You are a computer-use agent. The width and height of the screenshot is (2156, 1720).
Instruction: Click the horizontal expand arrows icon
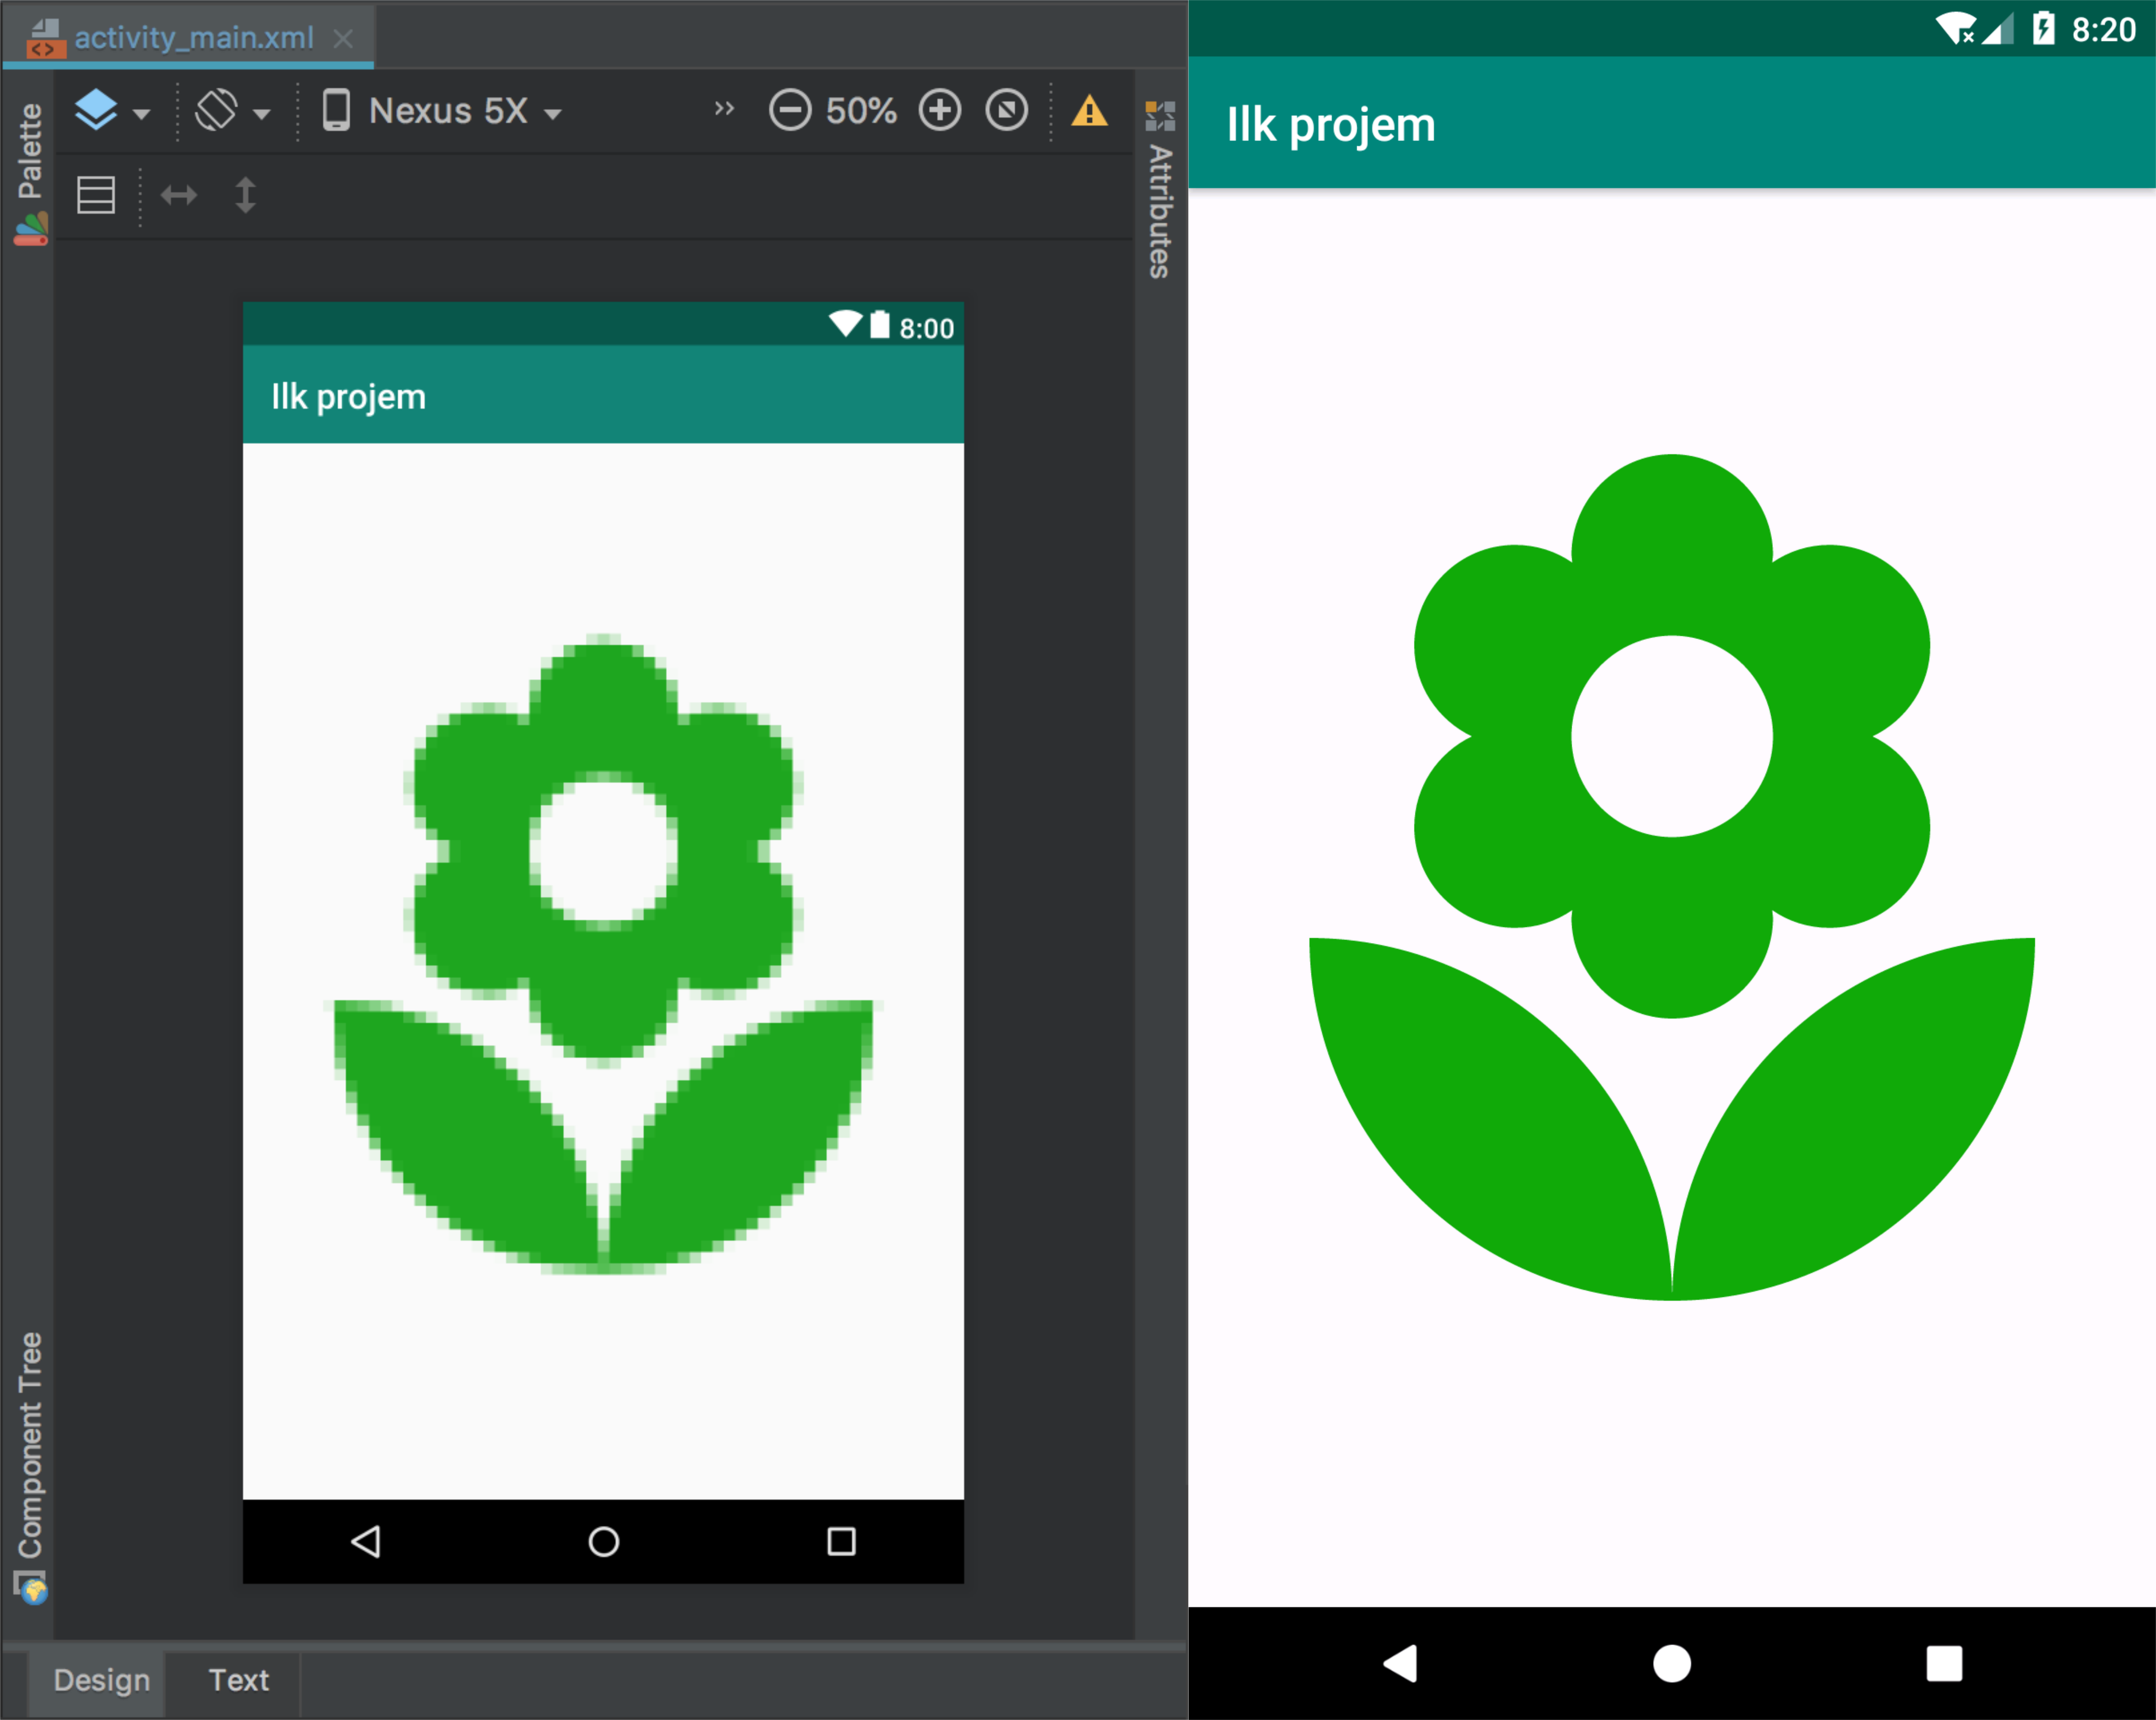pos(179,195)
